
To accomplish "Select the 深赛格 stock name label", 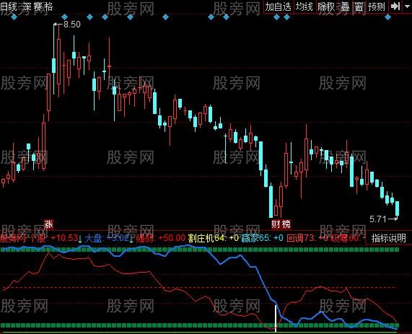I will 38,6.
